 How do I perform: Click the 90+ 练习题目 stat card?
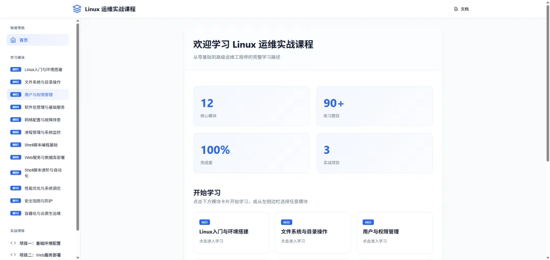tap(375, 106)
